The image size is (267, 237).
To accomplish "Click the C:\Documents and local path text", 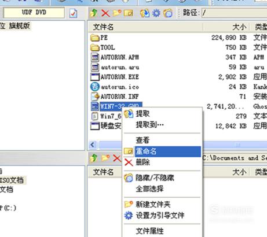I will [235, 158].
